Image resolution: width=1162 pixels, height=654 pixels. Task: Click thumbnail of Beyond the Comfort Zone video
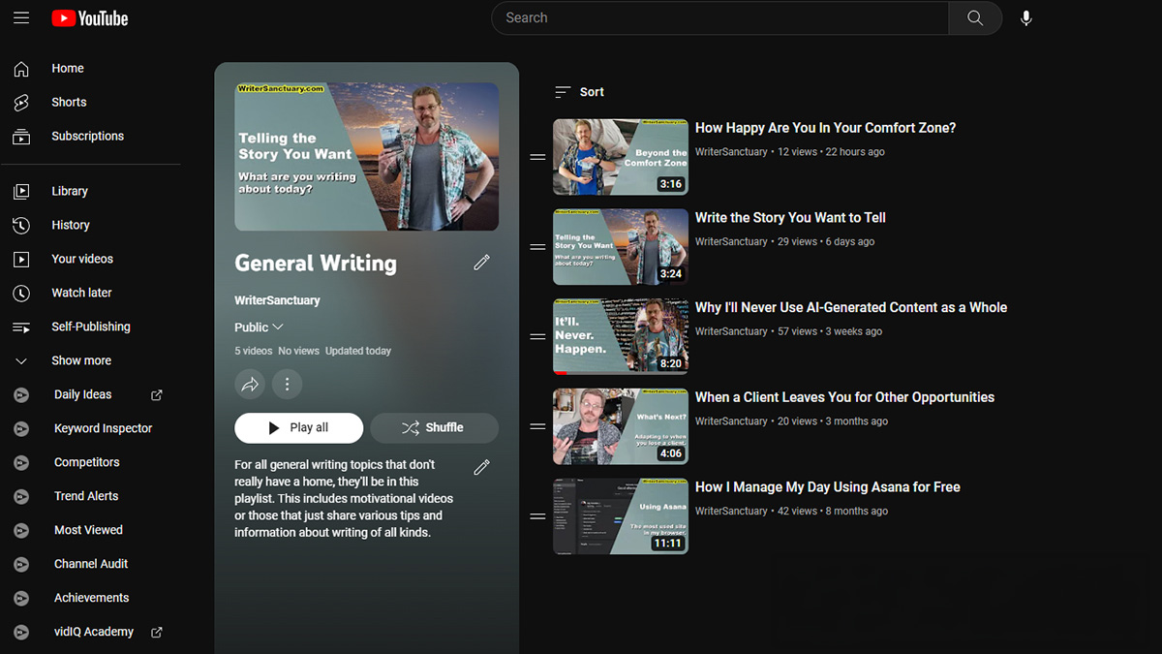(x=621, y=157)
